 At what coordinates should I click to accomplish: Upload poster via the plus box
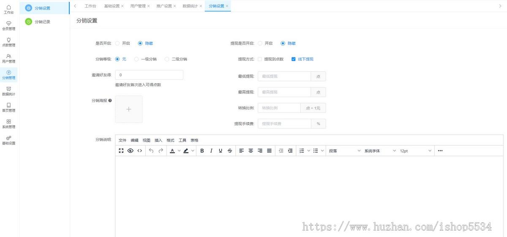click(x=129, y=109)
